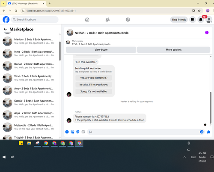Click Nathan's phone number message bubble
The image size is (214, 172).
coord(110,118)
